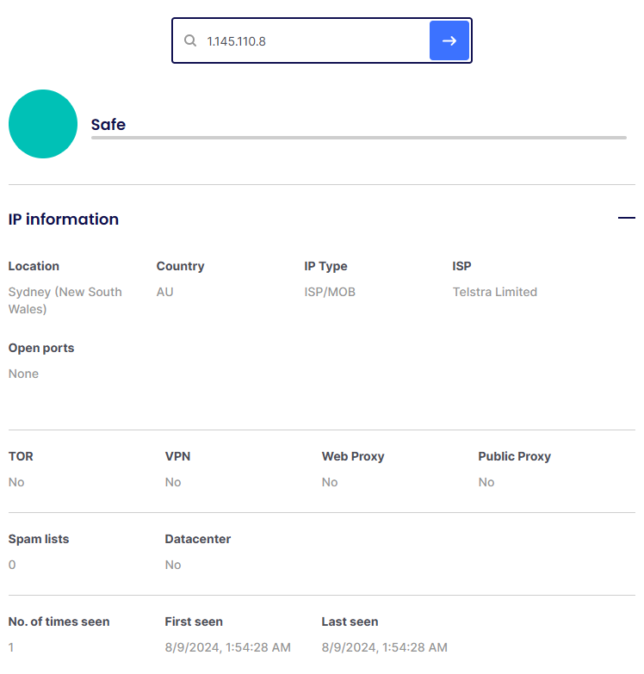The height and width of the screenshot is (674, 644).
Task: Click the First seen timestamp
Action: point(227,647)
